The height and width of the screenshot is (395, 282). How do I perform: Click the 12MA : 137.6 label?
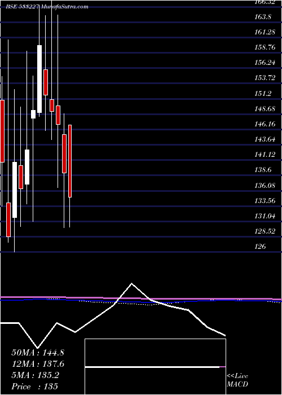pos(38,364)
